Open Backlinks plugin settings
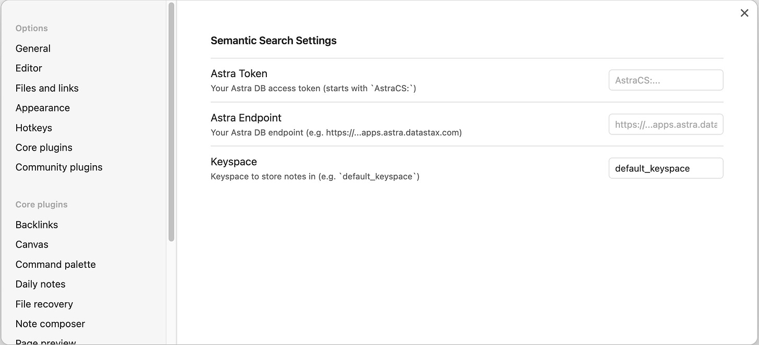Image resolution: width=759 pixels, height=345 pixels. pyautogui.click(x=36, y=225)
